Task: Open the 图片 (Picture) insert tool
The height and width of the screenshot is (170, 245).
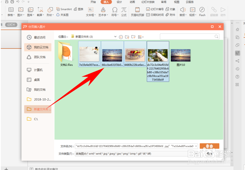Action: tap(21, 12)
